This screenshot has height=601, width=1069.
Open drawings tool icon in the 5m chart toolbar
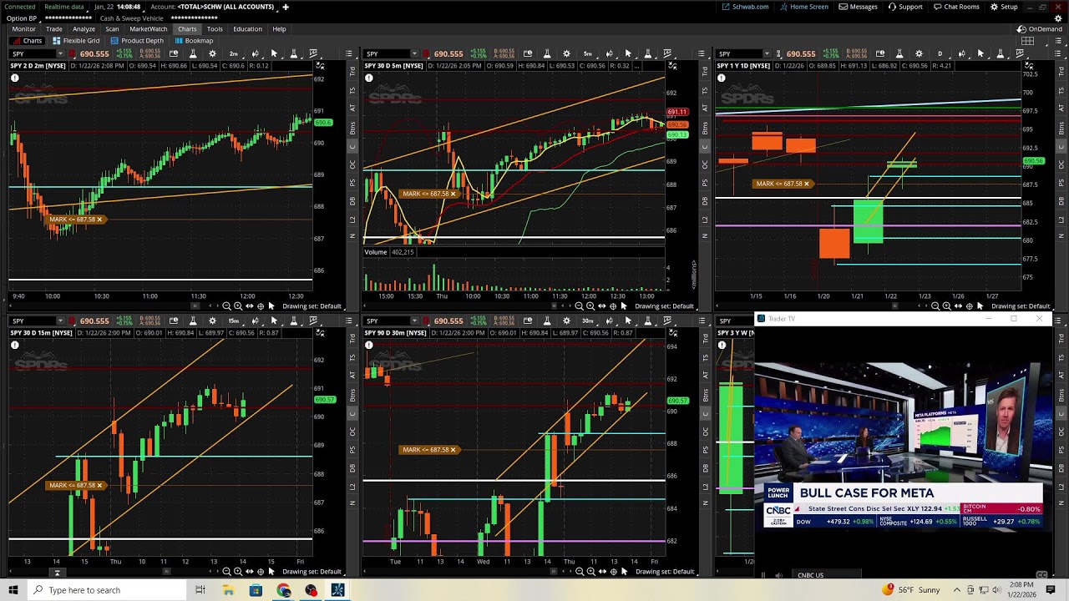[667, 53]
